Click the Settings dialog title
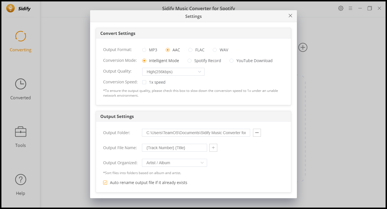The width and height of the screenshot is (387, 209). (193, 16)
